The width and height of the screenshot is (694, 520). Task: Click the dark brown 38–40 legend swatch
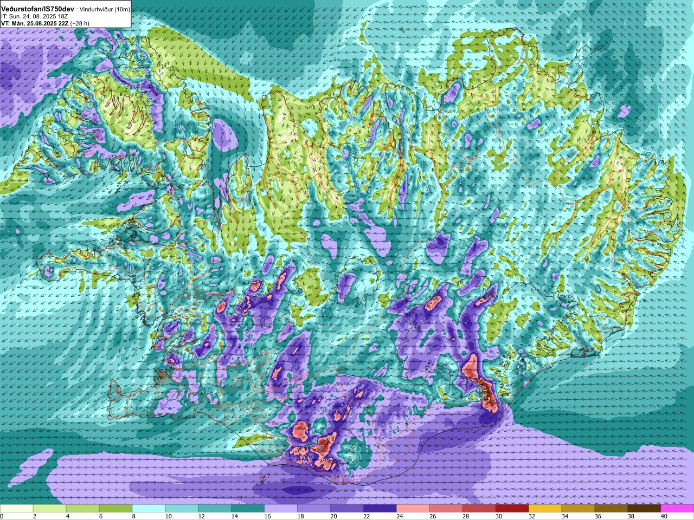645,509
